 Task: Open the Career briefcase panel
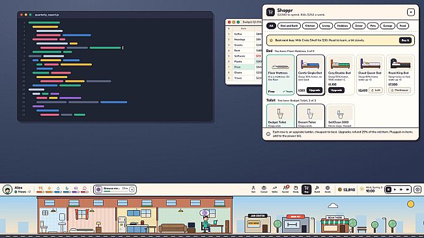coord(264,189)
